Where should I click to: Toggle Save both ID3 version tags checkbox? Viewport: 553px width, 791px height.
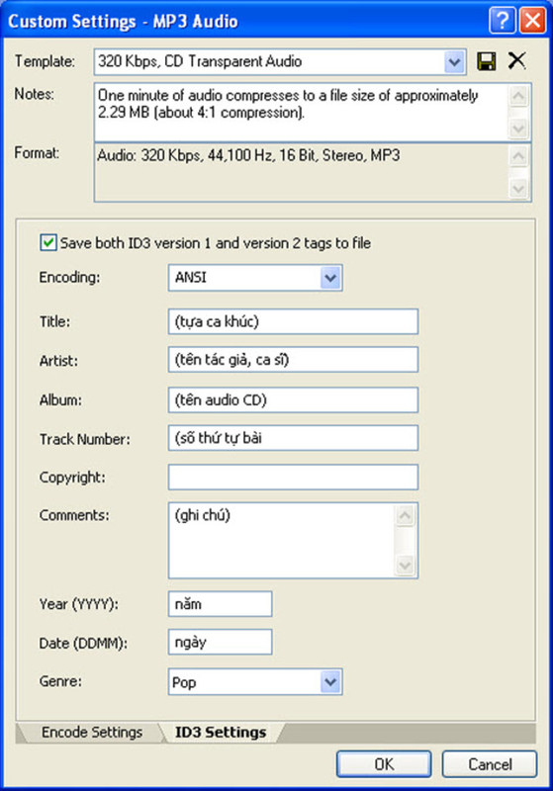coord(47,242)
